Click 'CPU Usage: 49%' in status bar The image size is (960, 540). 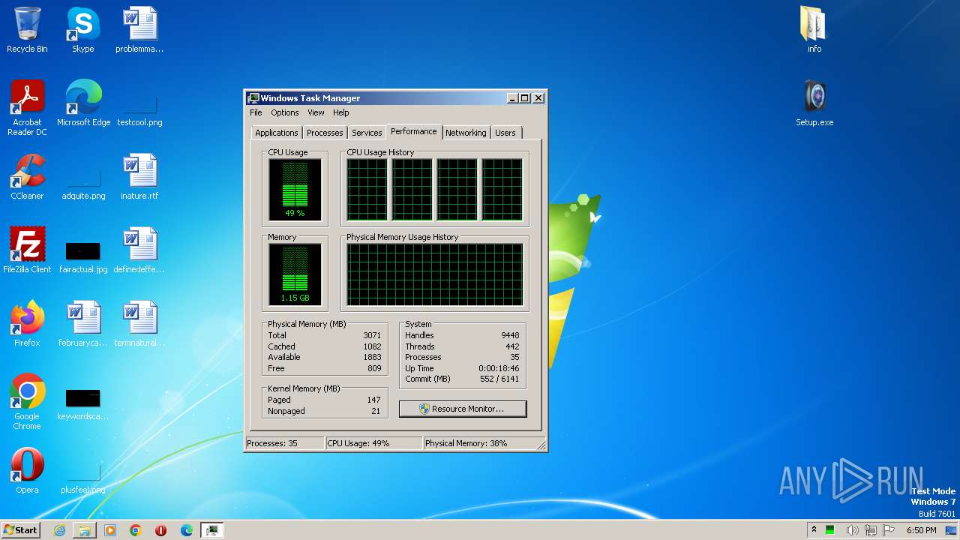(x=358, y=443)
